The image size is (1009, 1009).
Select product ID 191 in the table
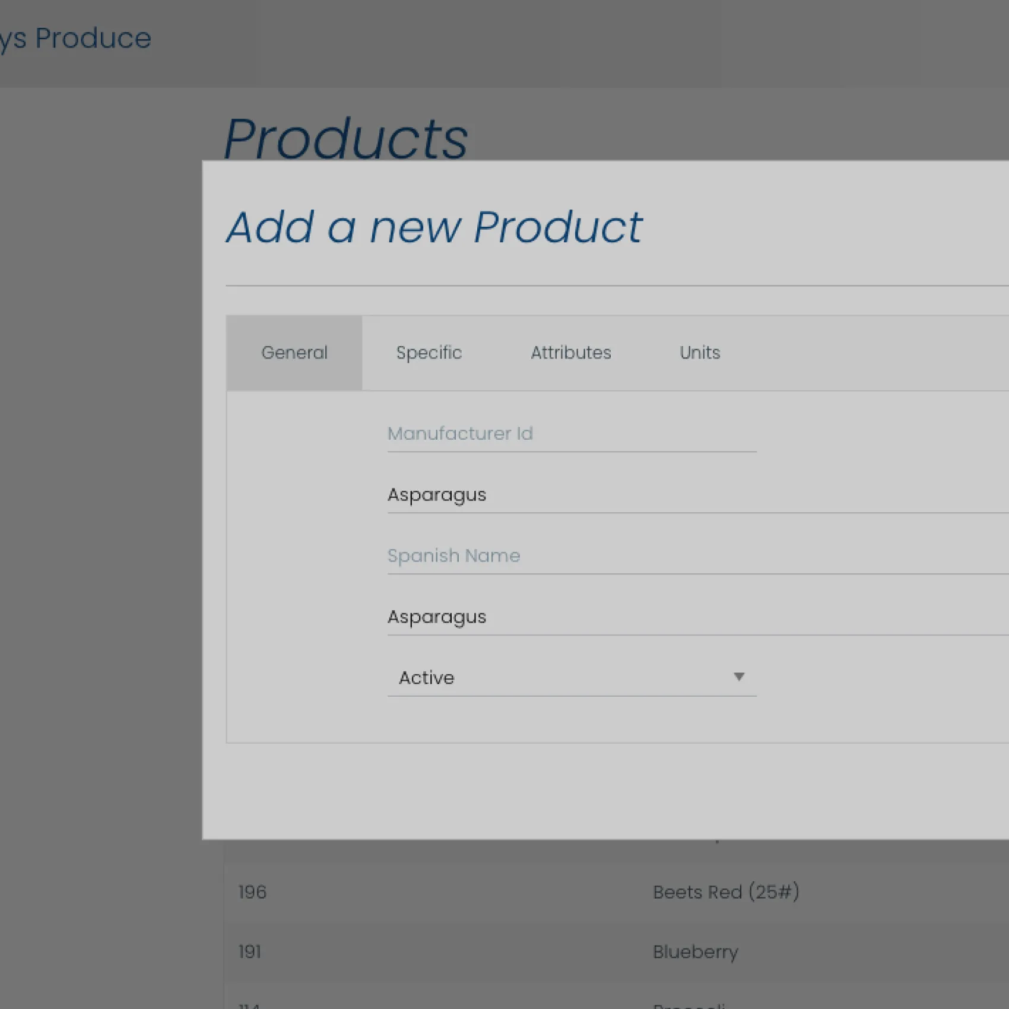pos(249,952)
